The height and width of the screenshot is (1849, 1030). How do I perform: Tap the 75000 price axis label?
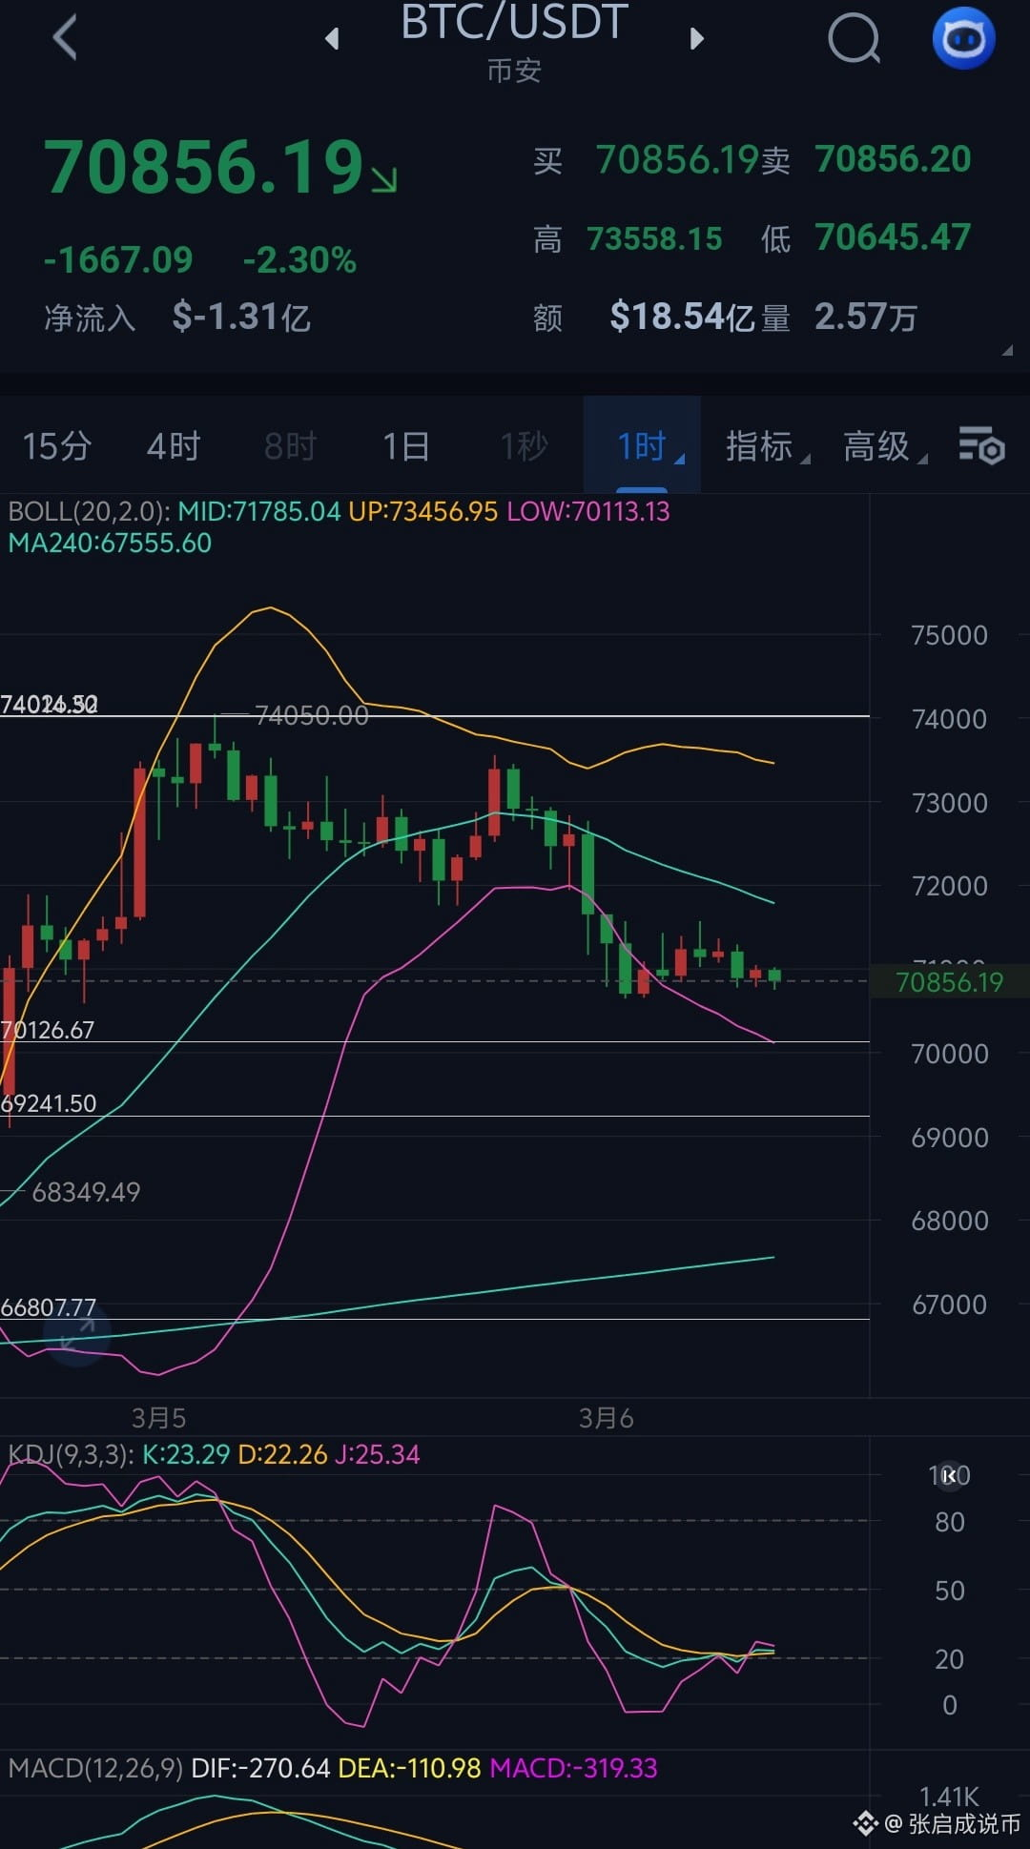(x=949, y=635)
